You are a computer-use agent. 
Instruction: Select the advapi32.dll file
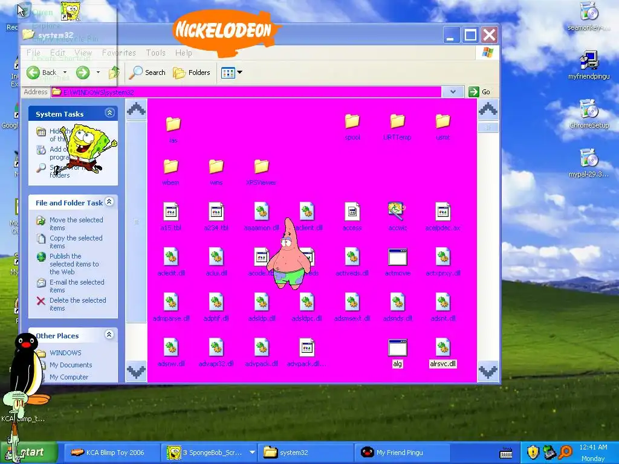(x=216, y=353)
